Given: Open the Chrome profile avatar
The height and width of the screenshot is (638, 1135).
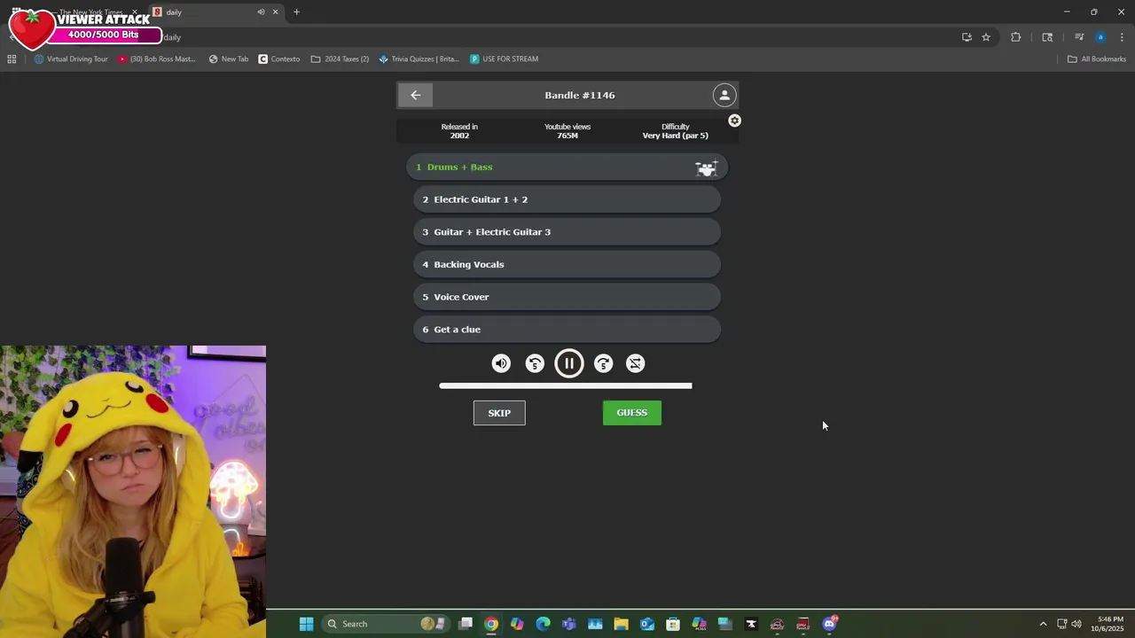Looking at the screenshot, I should click(x=1100, y=37).
